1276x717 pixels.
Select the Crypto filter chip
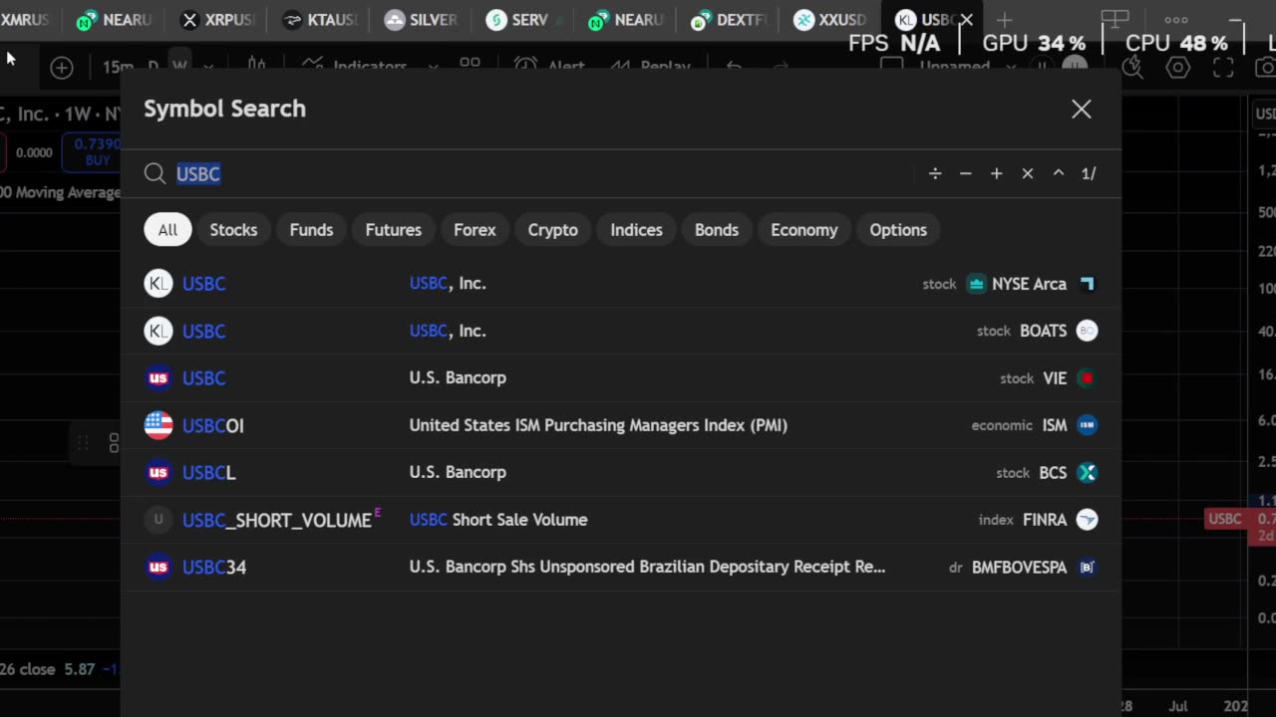point(552,230)
